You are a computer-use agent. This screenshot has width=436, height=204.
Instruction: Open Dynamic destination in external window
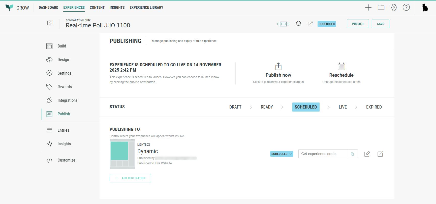[380, 154]
